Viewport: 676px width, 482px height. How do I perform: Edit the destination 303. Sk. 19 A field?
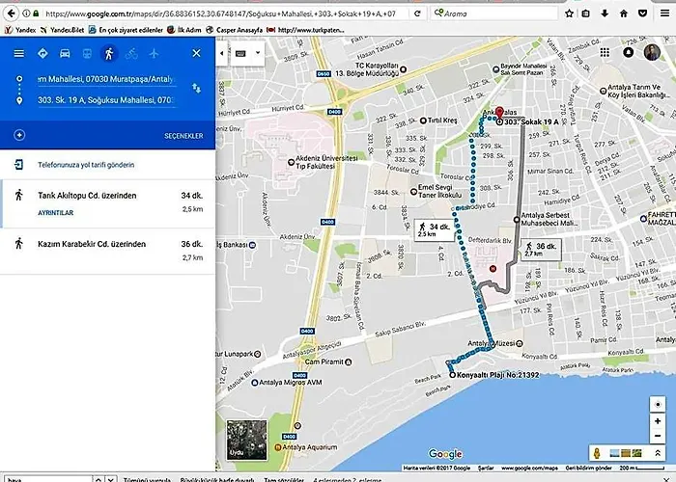click(x=106, y=100)
